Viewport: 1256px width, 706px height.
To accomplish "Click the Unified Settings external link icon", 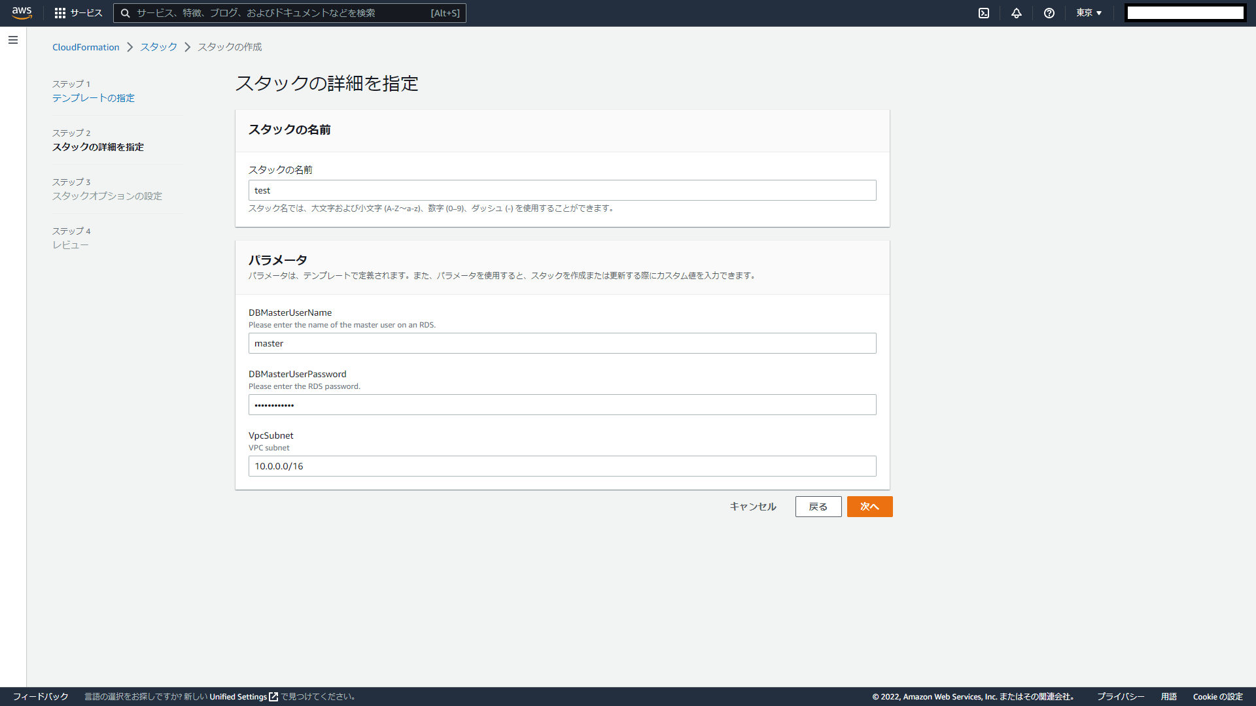I will point(273,697).
